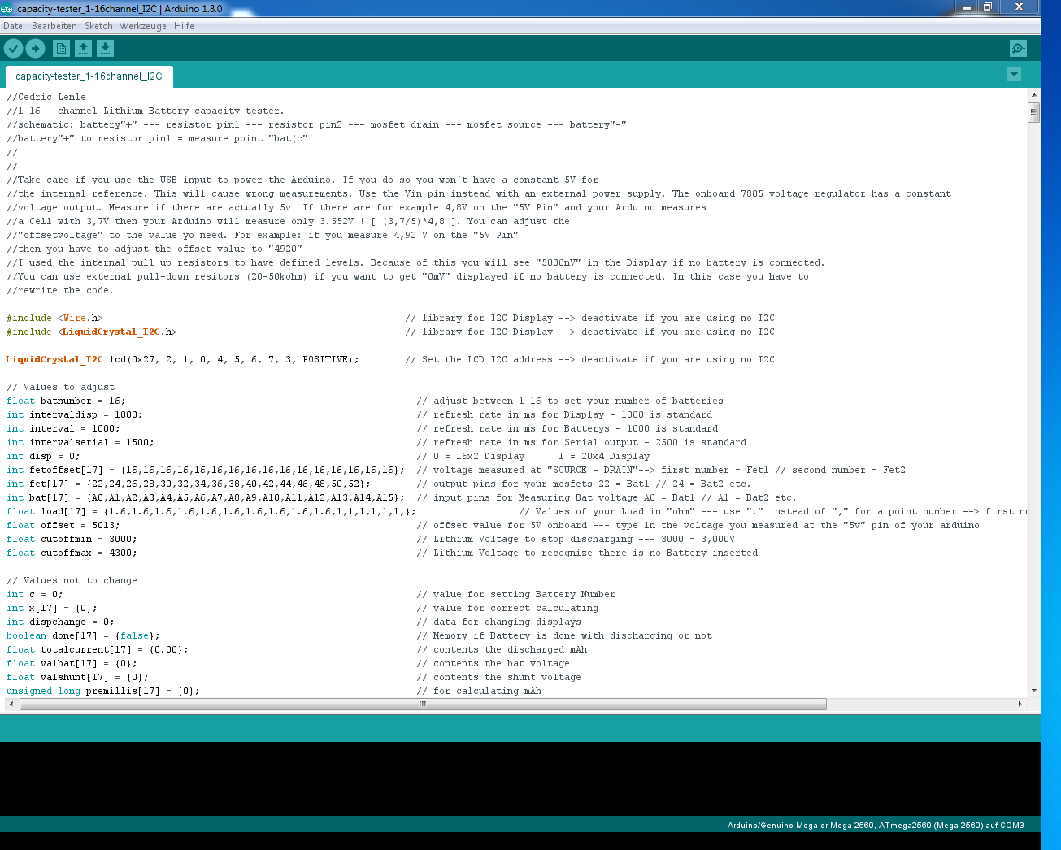Click the vertical scrollbar down arrow
Viewport: 1061px width, 850px height.
[1034, 691]
